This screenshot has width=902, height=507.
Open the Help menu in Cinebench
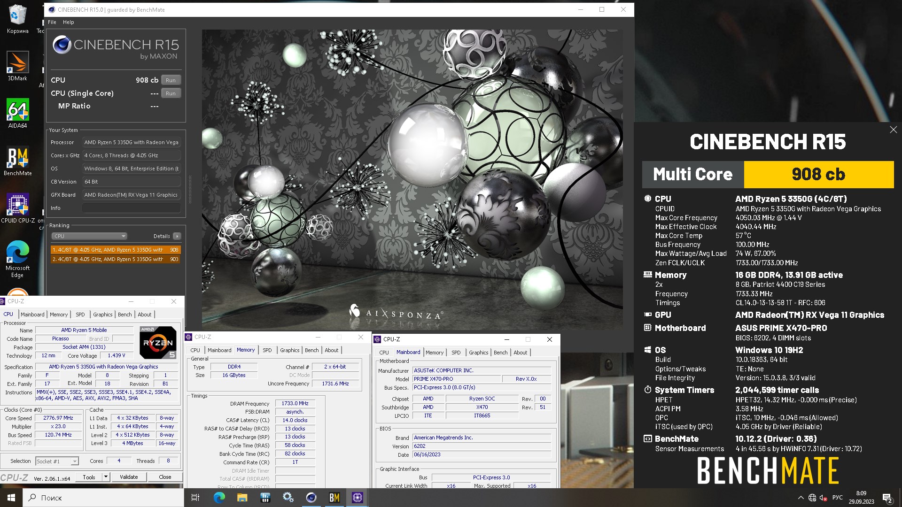(69, 22)
